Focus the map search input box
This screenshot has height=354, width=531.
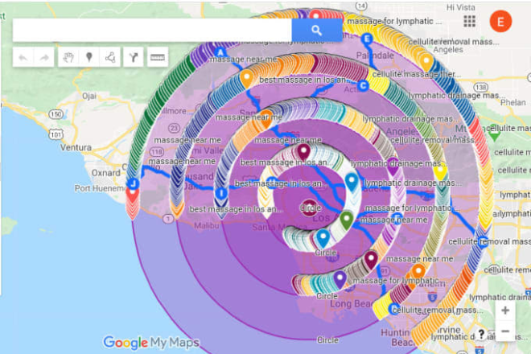coord(152,30)
